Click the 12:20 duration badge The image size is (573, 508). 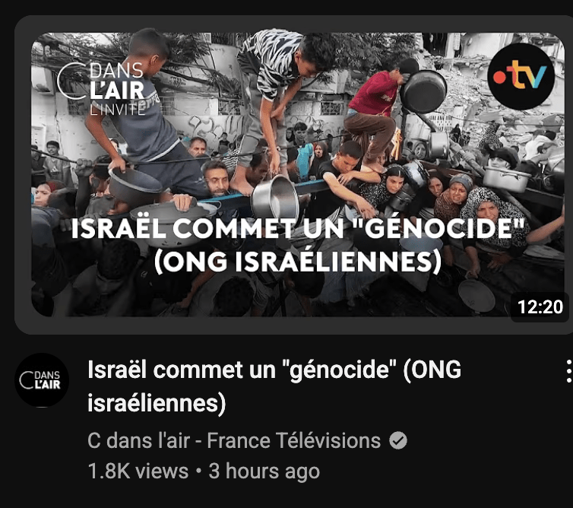540,306
